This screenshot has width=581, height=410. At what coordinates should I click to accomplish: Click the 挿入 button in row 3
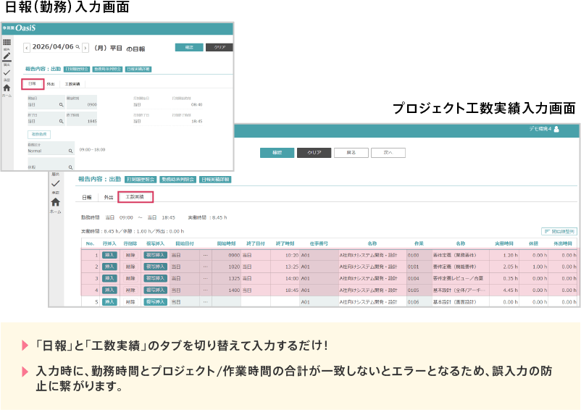[109, 278]
